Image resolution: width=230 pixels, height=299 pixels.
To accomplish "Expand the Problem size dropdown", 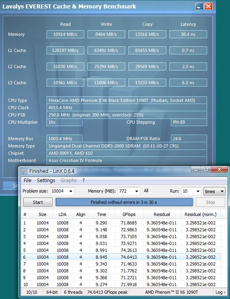I will coord(71,191).
